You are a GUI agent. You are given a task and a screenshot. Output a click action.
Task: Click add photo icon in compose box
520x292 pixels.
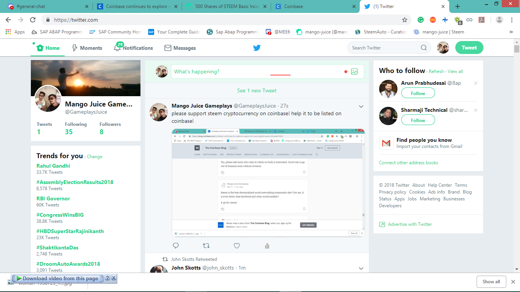click(x=354, y=71)
